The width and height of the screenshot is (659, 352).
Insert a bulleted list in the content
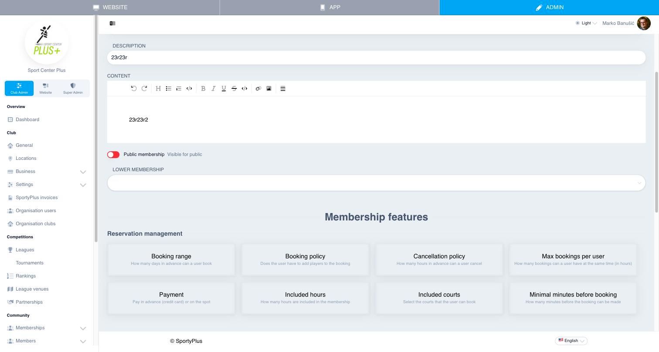(169, 88)
